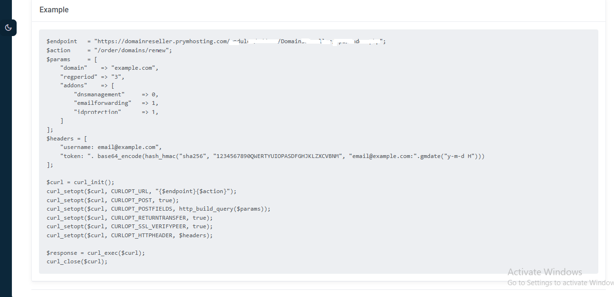The image size is (614, 297).
Task: Toggle dark mode with the moon icon
Action: (8, 28)
